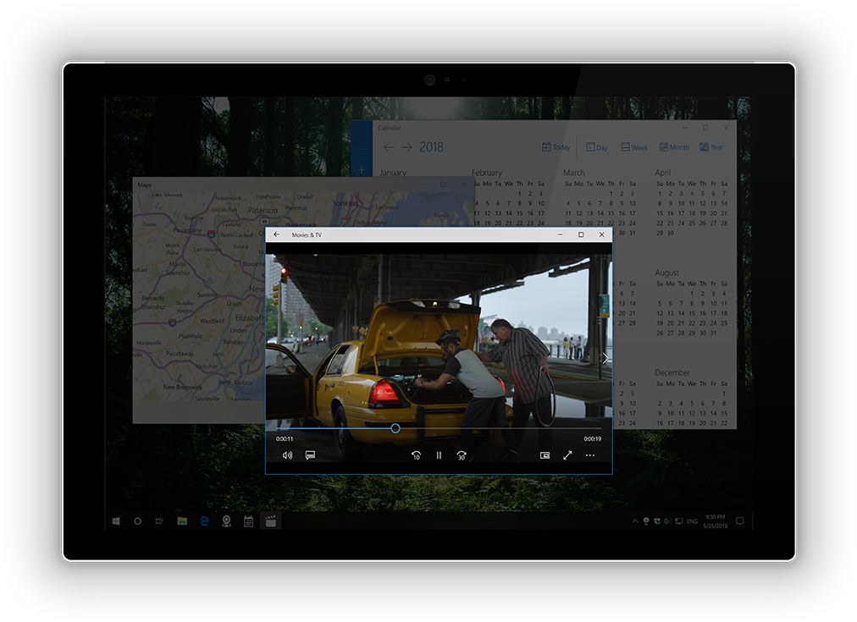
Task: Skip back 10 seconds in the video
Action: point(416,455)
